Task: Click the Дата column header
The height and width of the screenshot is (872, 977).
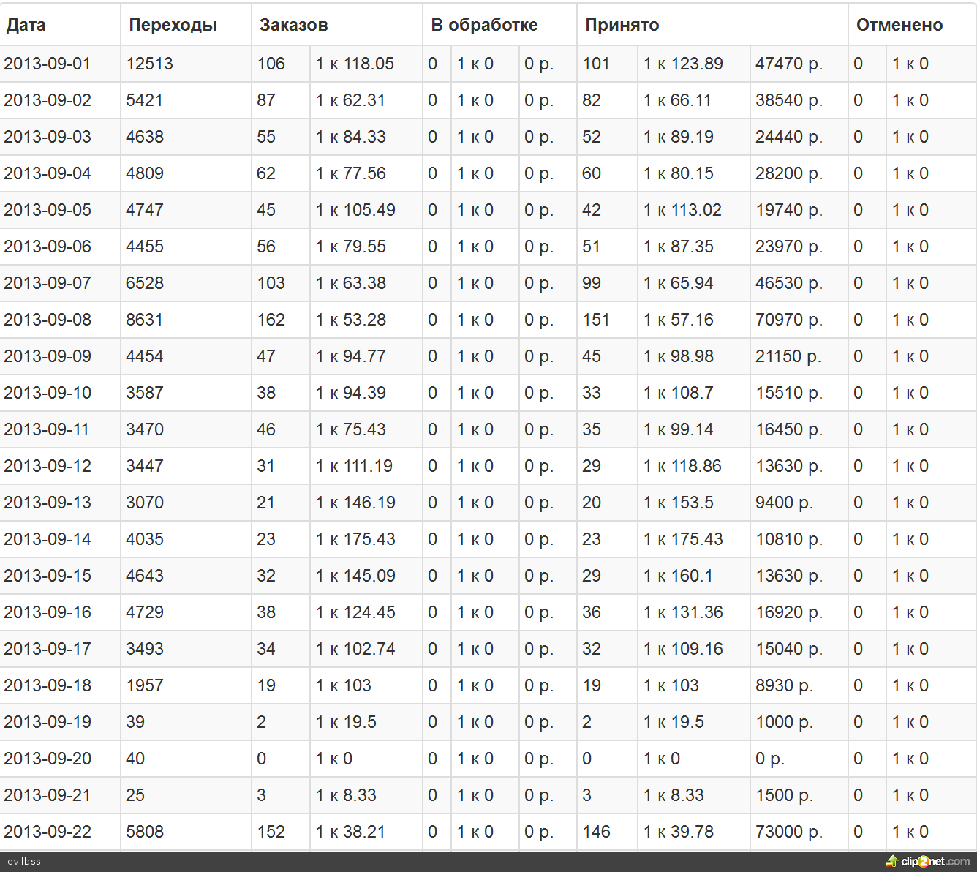Action: coord(26,25)
